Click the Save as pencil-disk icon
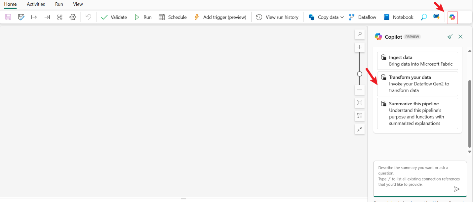Viewport: 473px width, 202px height. [x=21, y=17]
